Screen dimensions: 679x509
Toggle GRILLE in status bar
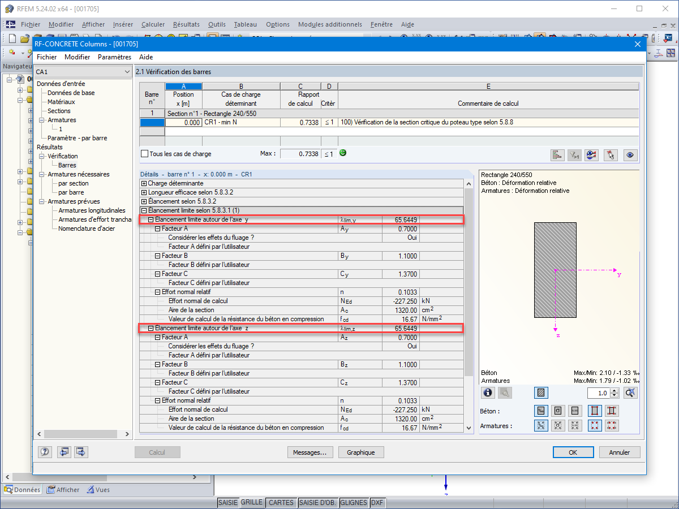click(252, 502)
